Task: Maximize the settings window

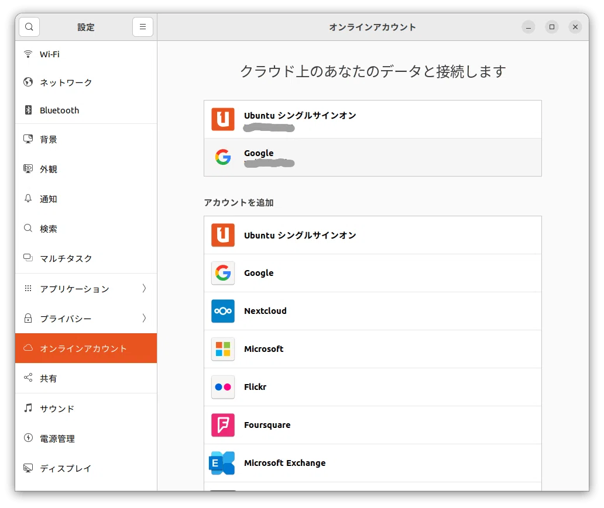Action: pyautogui.click(x=551, y=27)
